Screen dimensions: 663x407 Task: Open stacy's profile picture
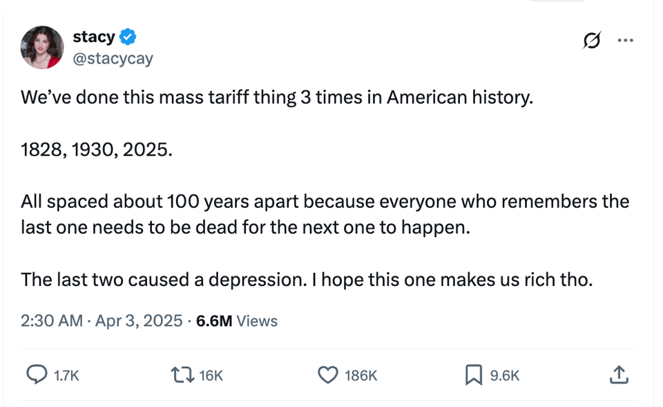pyautogui.click(x=43, y=48)
